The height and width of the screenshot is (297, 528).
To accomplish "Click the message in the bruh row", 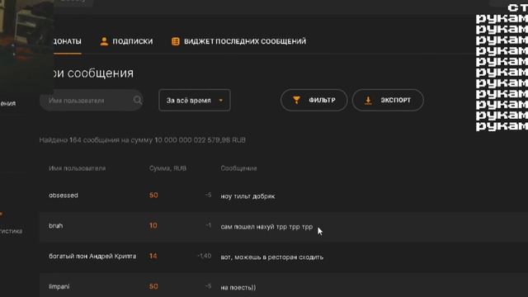I will point(266,227).
